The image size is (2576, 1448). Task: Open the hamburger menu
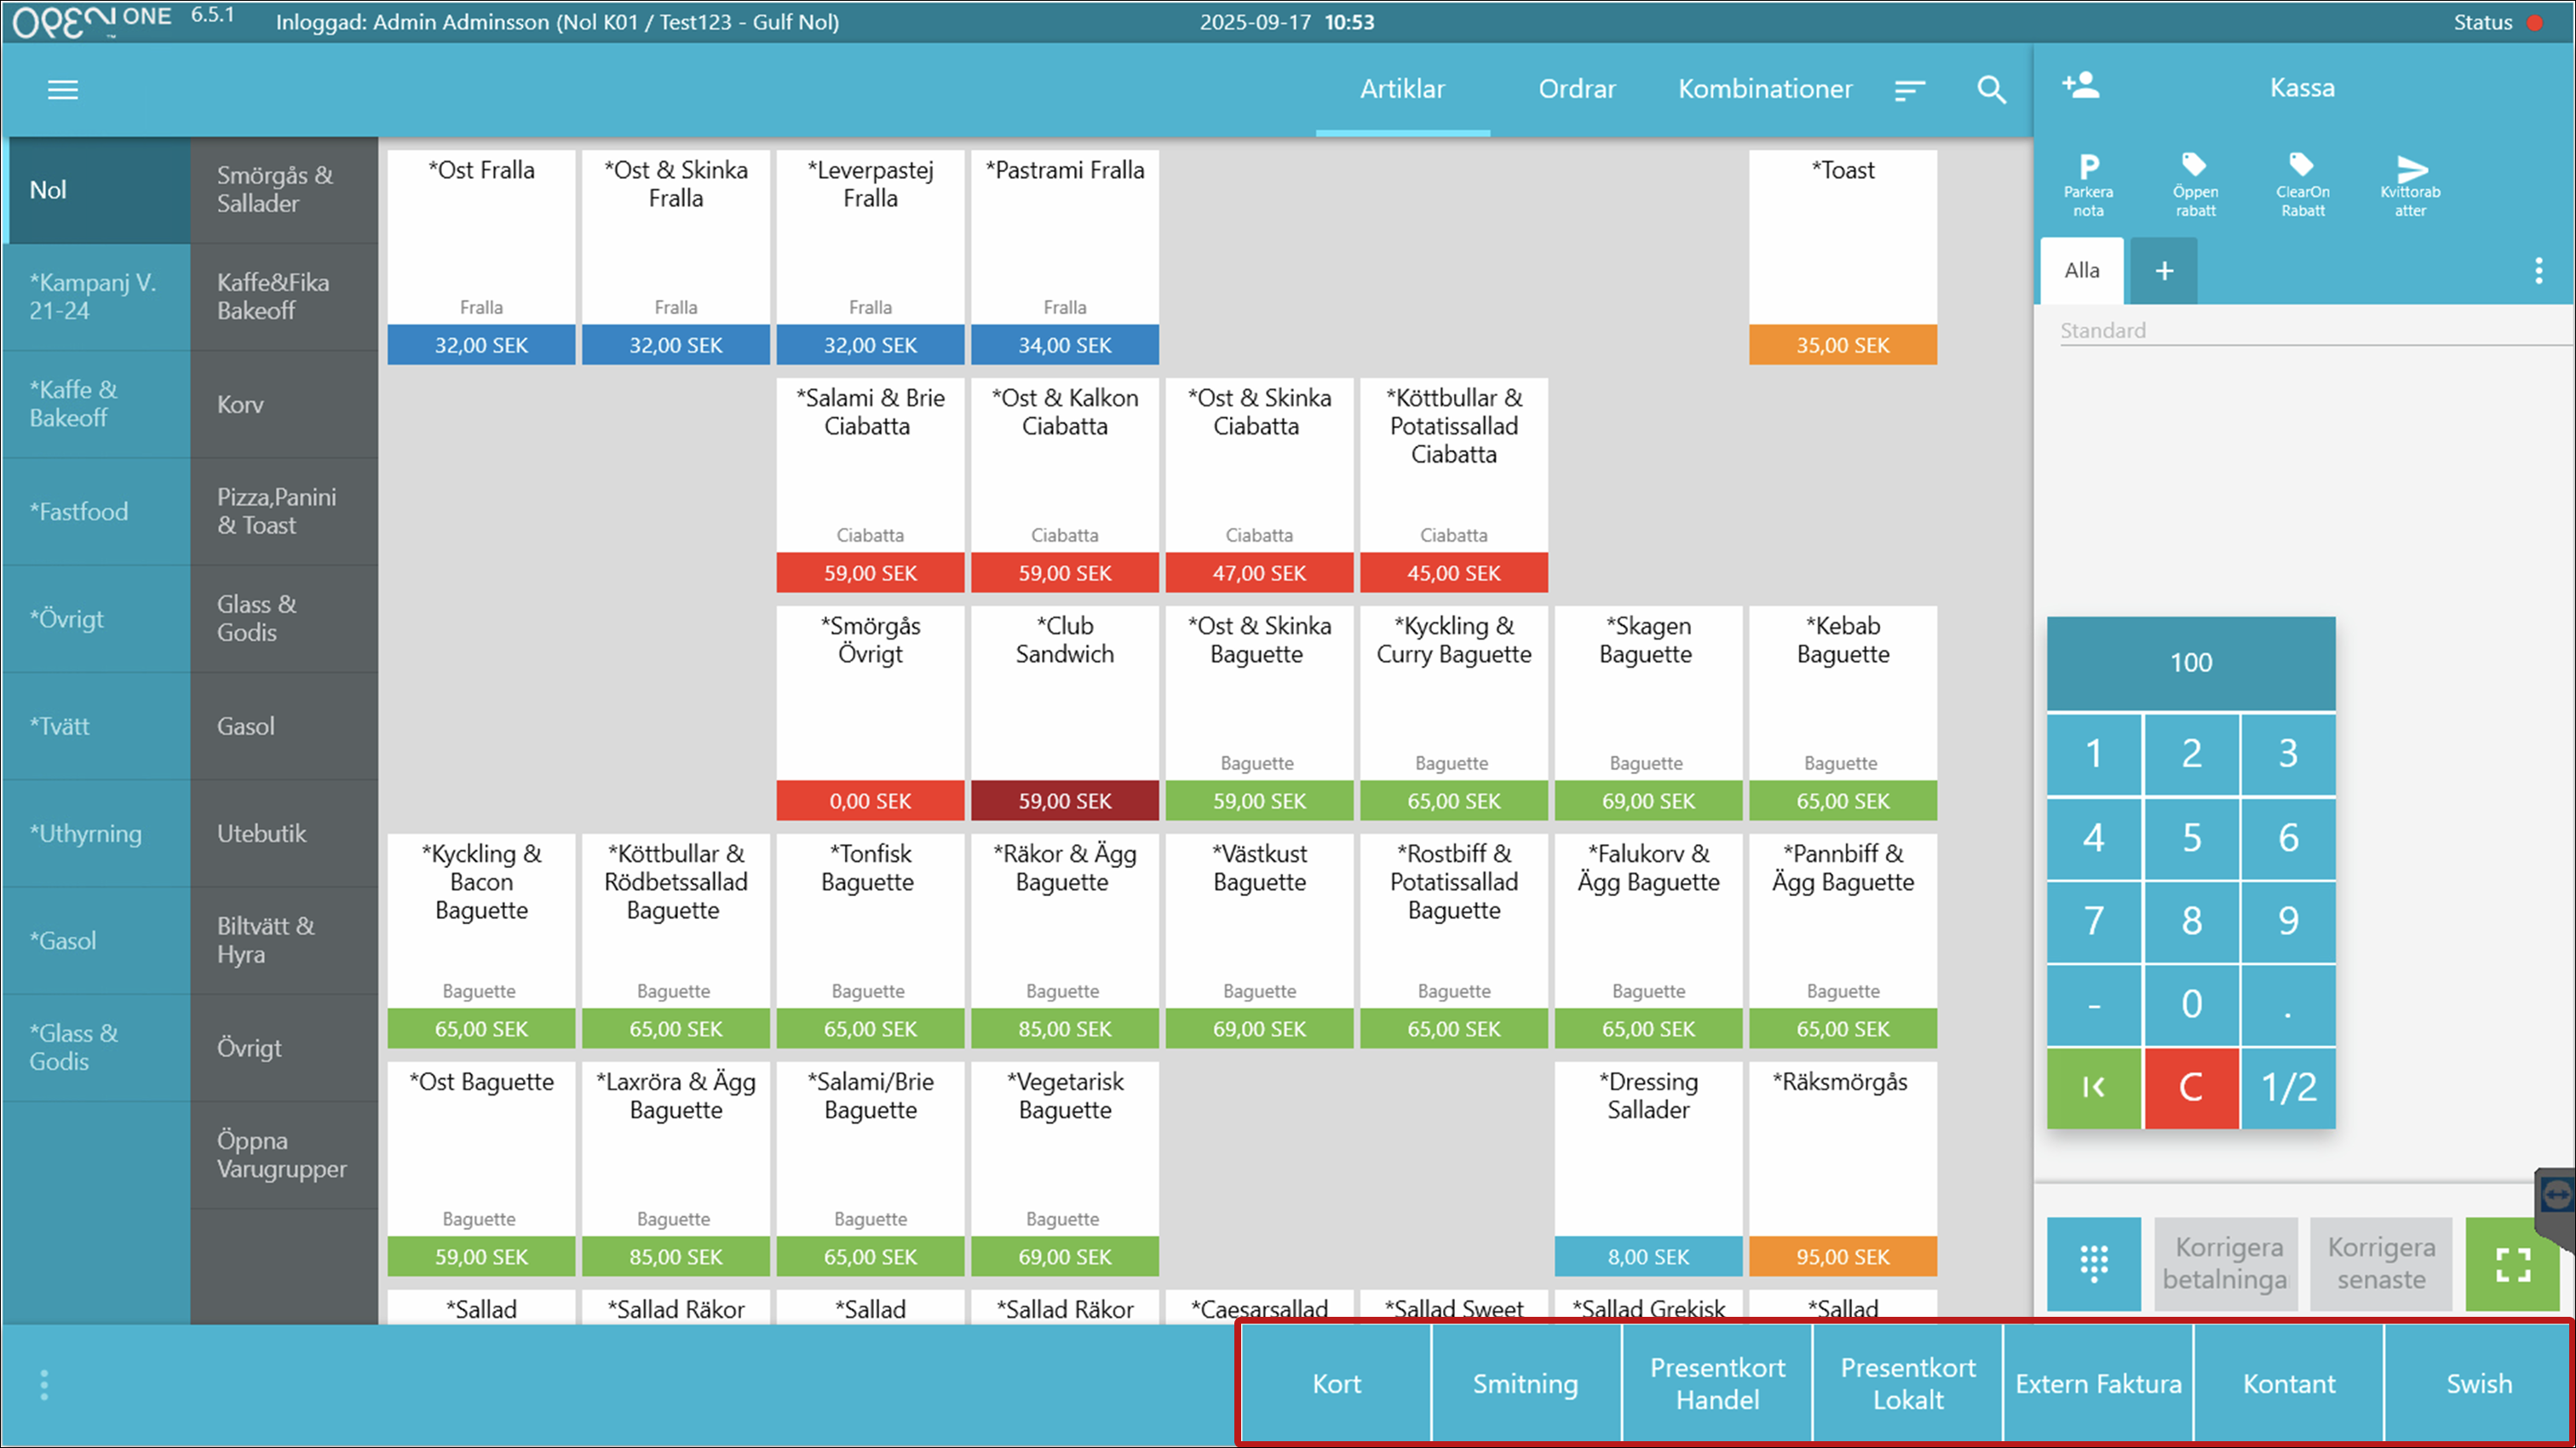tap(62, 90)
